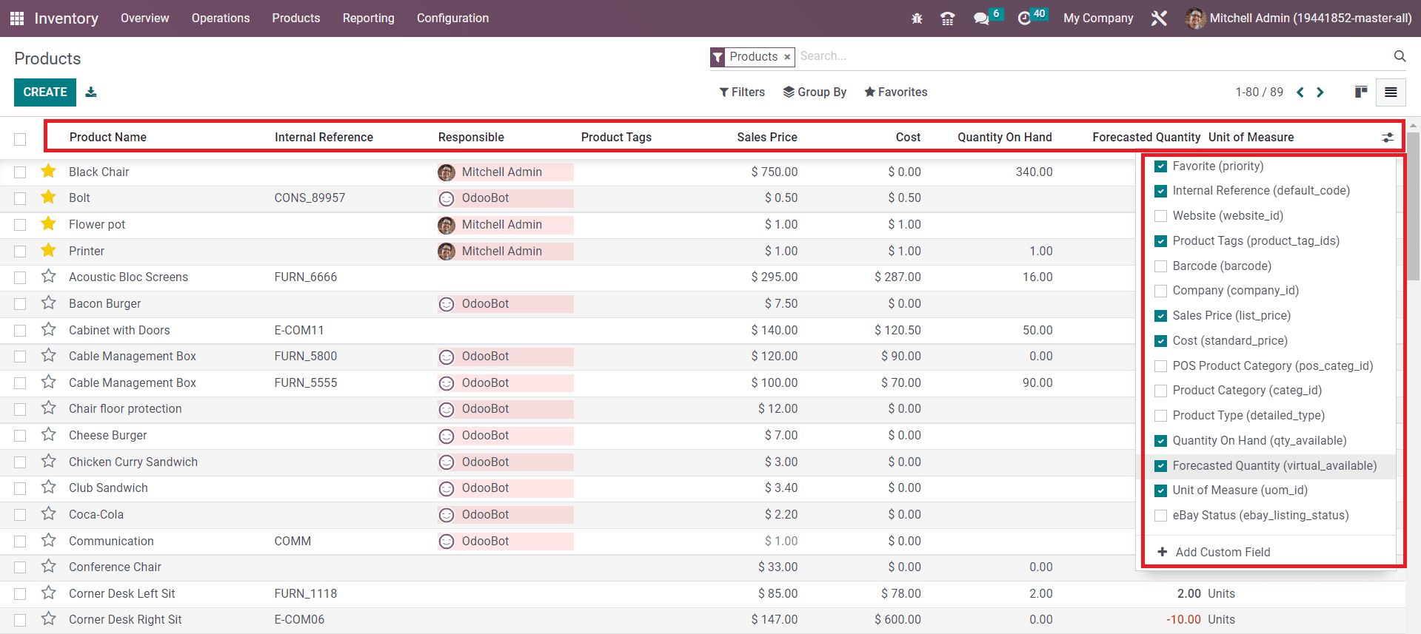This screenshot has height=634, width=1421.
Task: Remove the Products filter tag
Action: (787, 57)
